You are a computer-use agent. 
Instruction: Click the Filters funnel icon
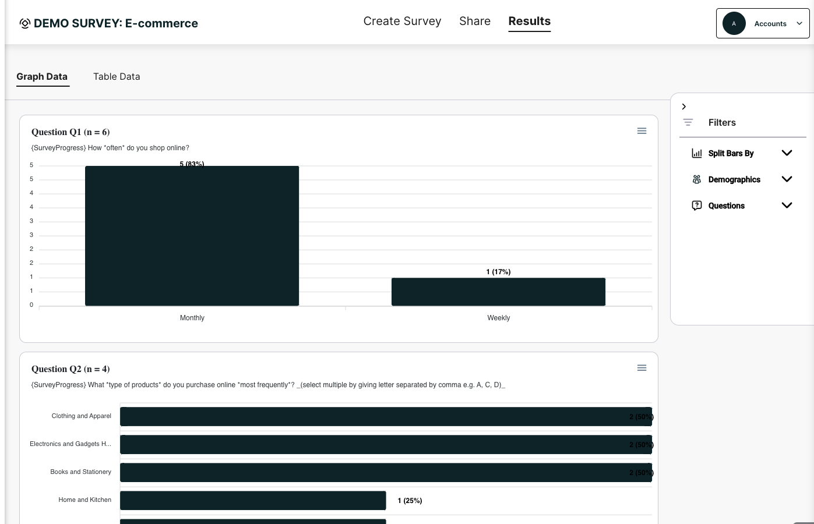[688, 122]
